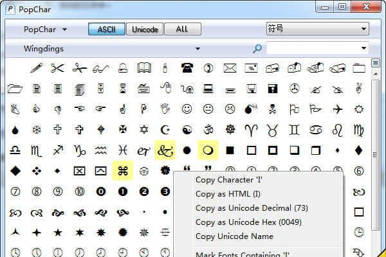Choose Copy Character 'I'
The width and height of the screenshot is (386, 257).
click(229, 180)
